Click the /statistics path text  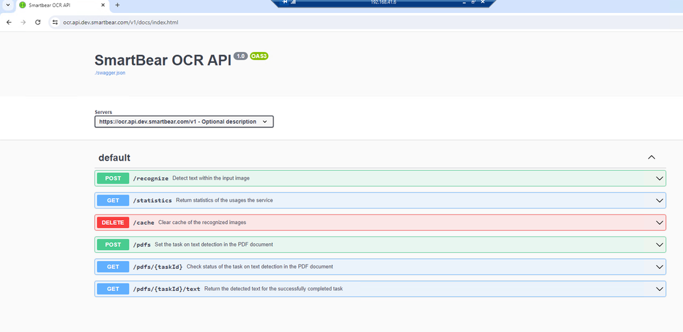(x=152, y=201)
